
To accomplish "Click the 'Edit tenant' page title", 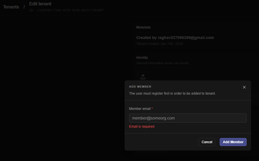I will pos(40,4).
